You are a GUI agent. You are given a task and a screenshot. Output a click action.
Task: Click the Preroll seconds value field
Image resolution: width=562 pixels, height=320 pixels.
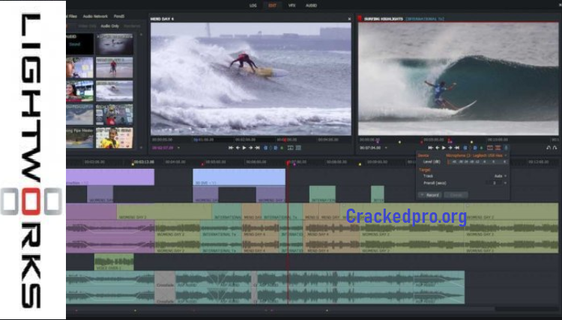point(495,183)
